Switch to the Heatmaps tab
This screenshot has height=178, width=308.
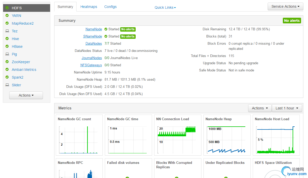(89, 7)
